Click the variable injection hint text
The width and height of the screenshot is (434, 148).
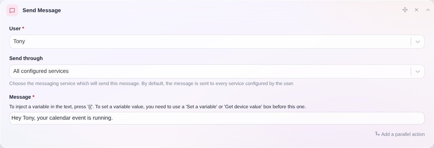(158, 107)
